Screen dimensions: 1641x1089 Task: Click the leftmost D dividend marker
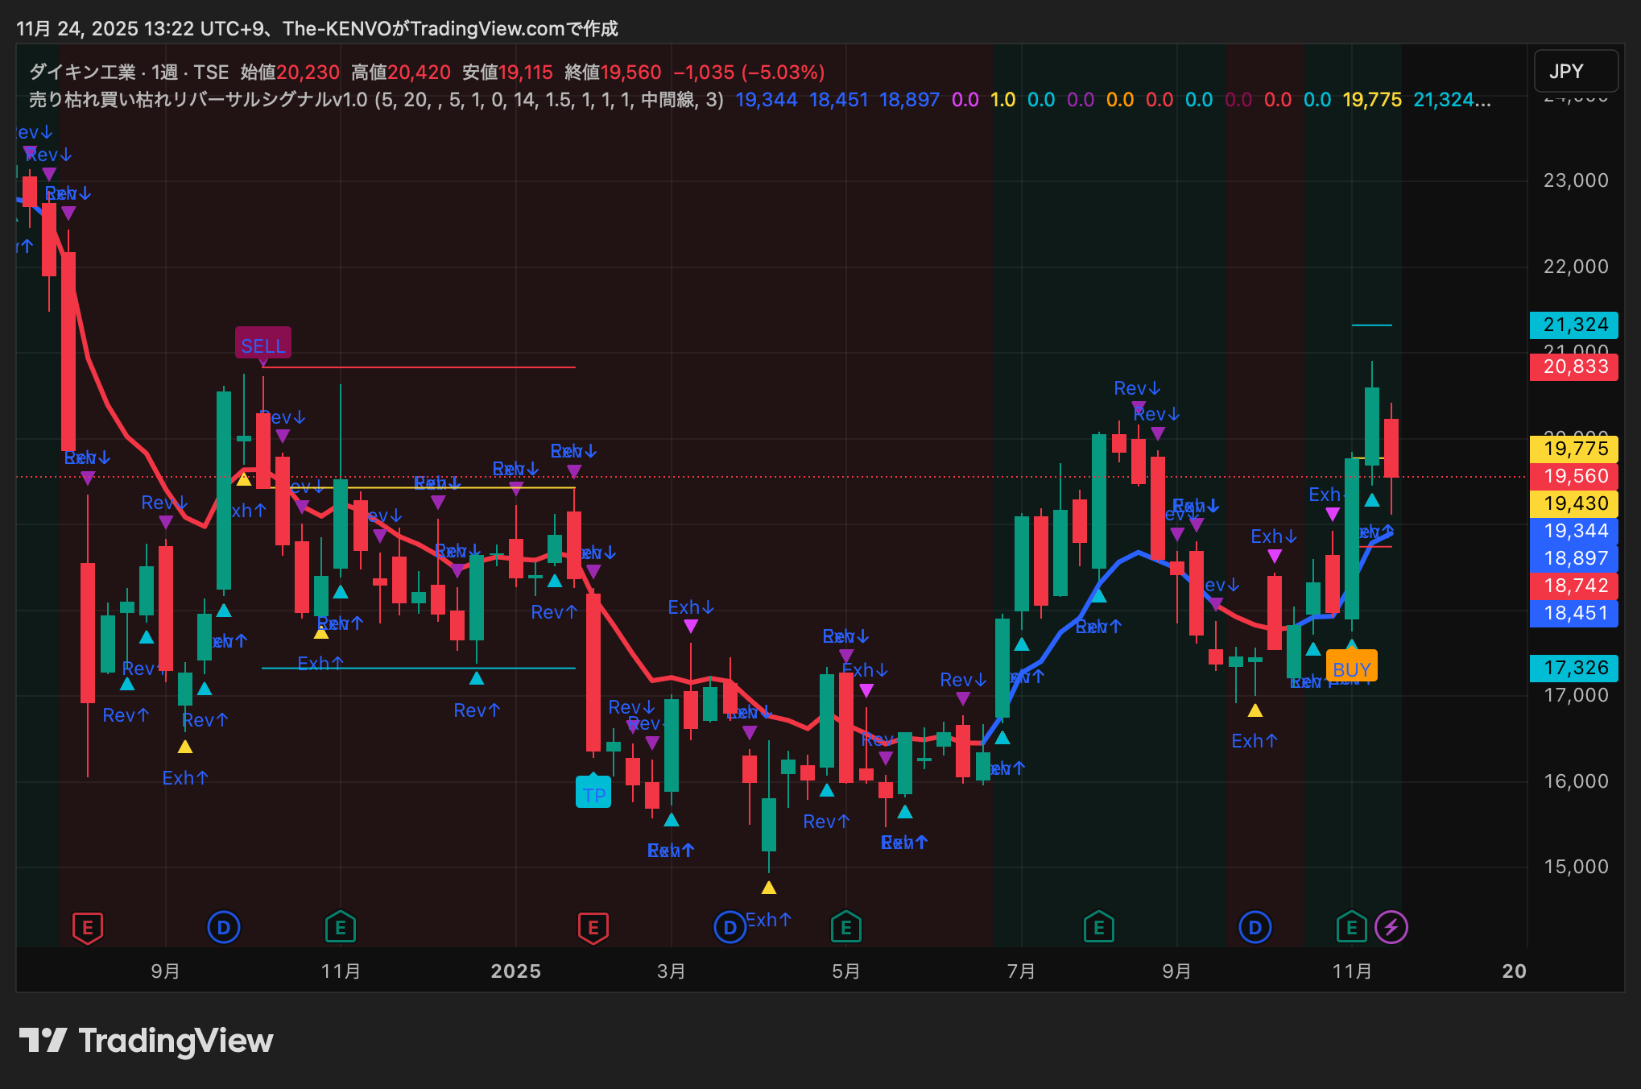(x=224, y=927)
